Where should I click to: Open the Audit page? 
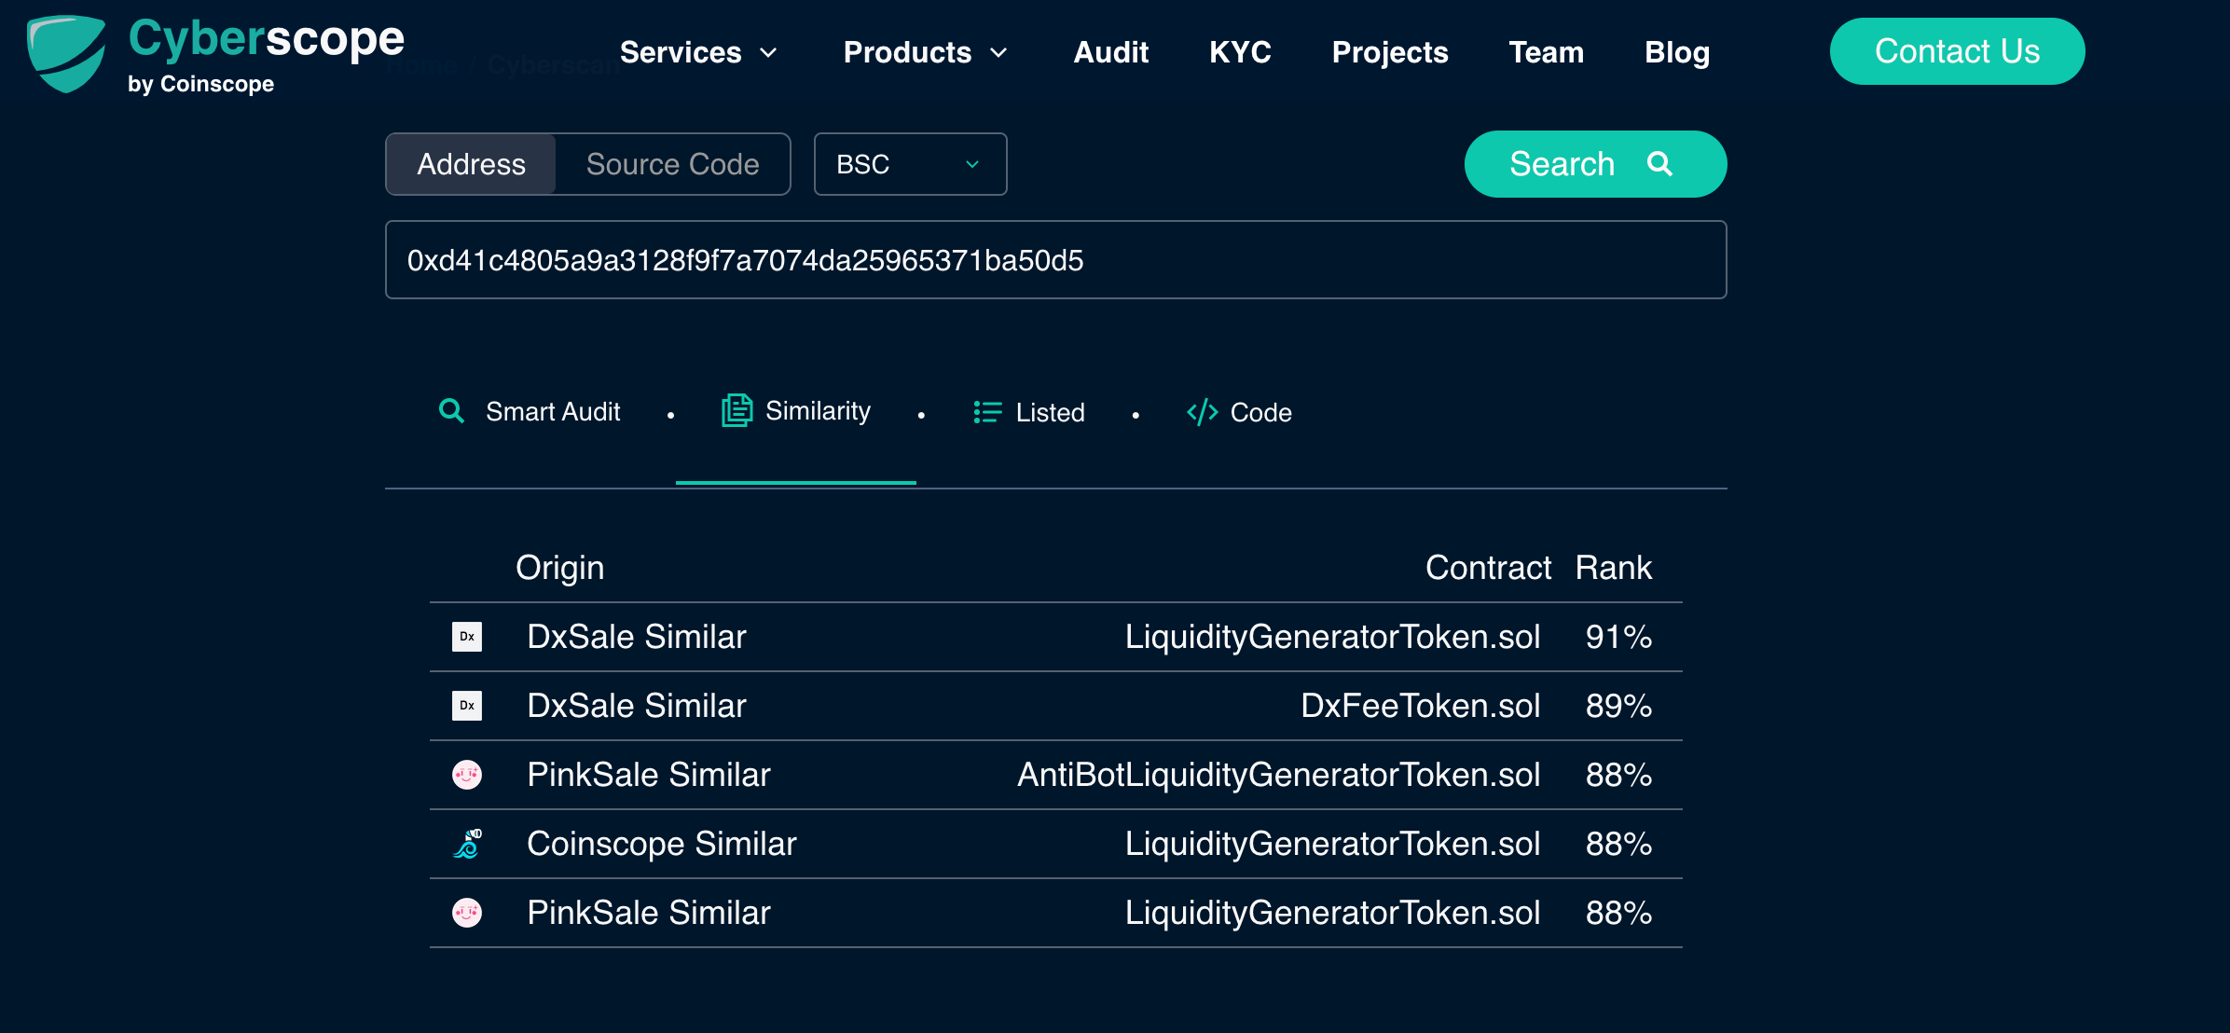[1110, 52]
